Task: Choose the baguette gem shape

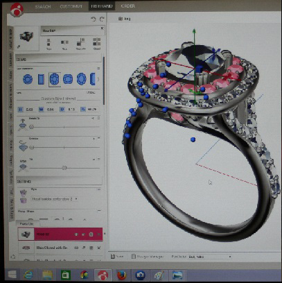Action: pyautogui.click(x=41, y=79)
